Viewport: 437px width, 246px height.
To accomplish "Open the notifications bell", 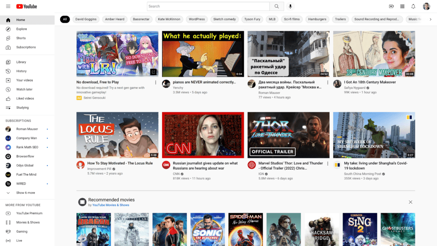I will point(413,6).
